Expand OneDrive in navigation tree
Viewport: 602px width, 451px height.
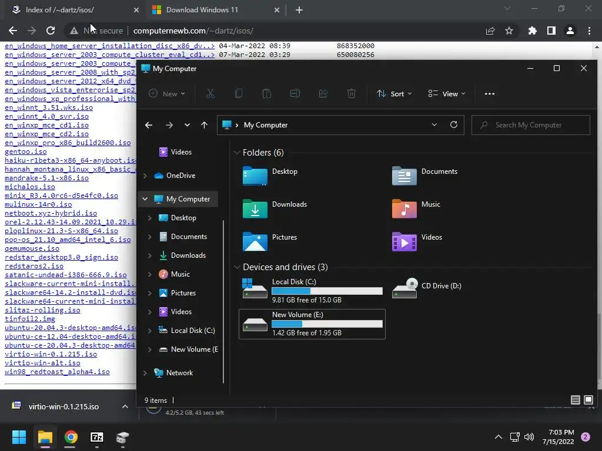coord(145,176)
